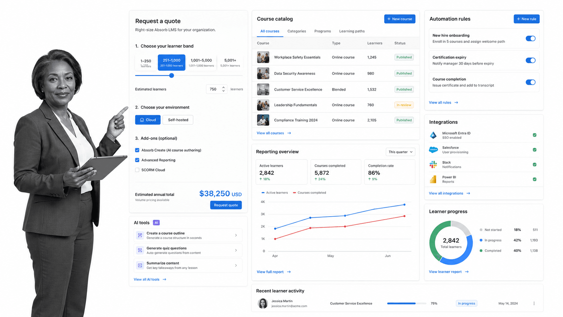Image resolution: width=563 pixels, height=317 pixels.
Task: Click the arrow beside View all courses
Action: (289, 133)
